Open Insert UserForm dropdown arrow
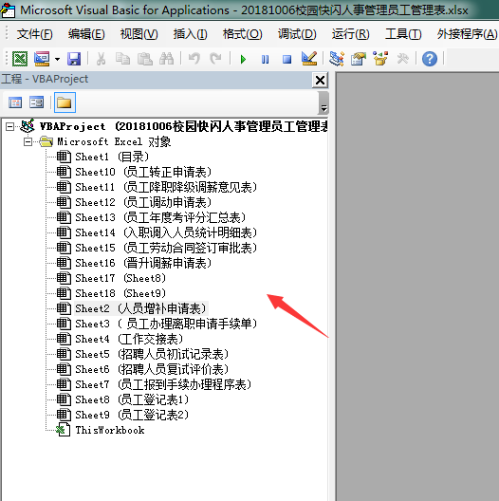 pyautogui.click(x=57, y=59)
